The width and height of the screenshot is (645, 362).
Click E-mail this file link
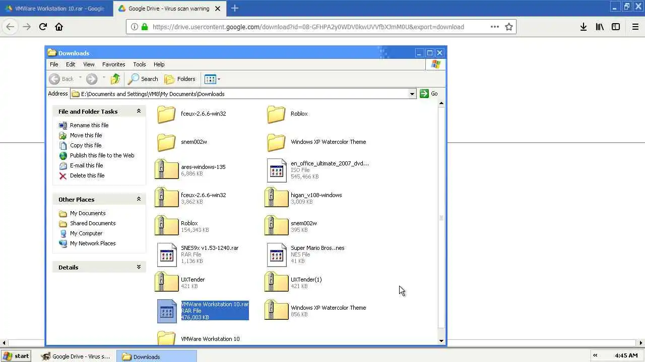pyautogui.click(x=86, y=165)
